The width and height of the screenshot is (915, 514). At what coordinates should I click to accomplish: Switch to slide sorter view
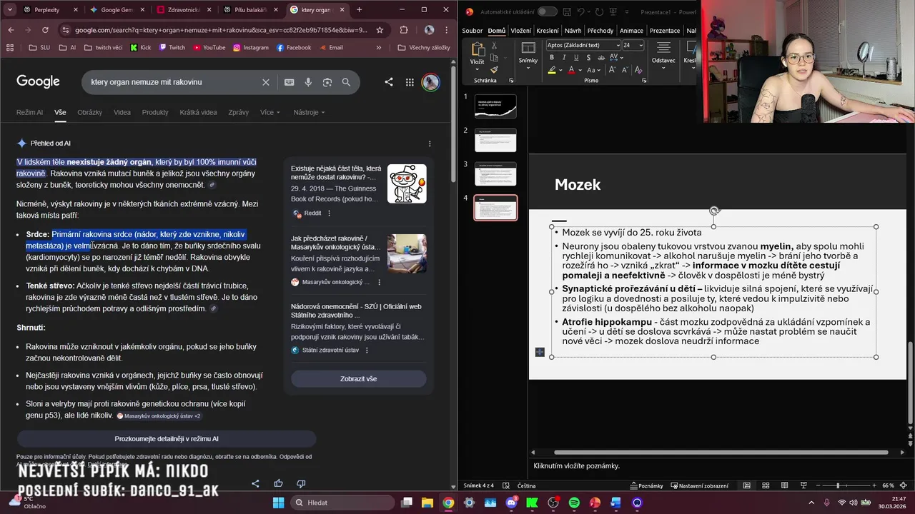[x=764, y=485]
